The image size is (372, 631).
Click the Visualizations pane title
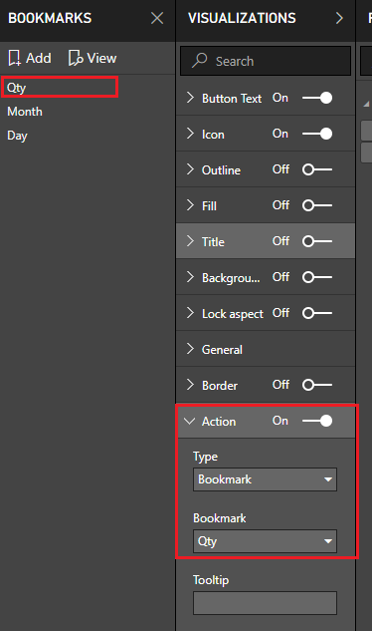point(242,18)
